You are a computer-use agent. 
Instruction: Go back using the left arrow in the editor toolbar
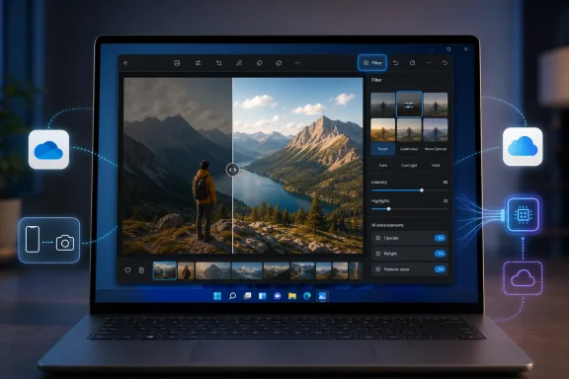tap(125, 63)
